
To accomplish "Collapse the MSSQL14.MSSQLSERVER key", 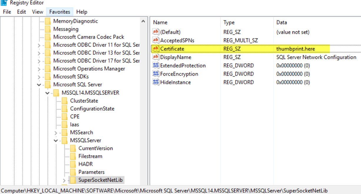I will click(47, 93).
